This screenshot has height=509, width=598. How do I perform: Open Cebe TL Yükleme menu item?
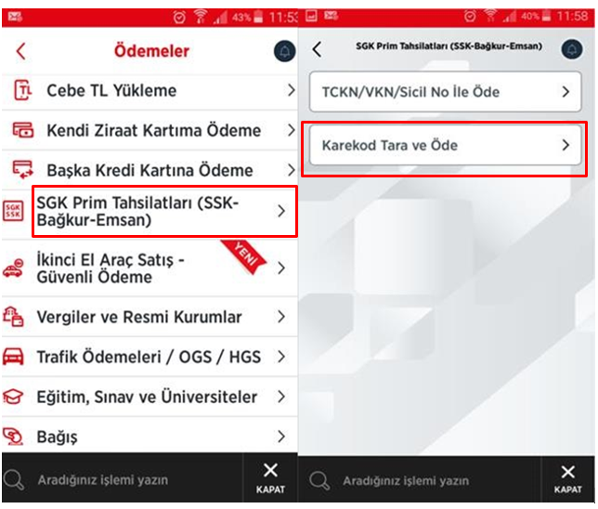[x=149, y=91]
